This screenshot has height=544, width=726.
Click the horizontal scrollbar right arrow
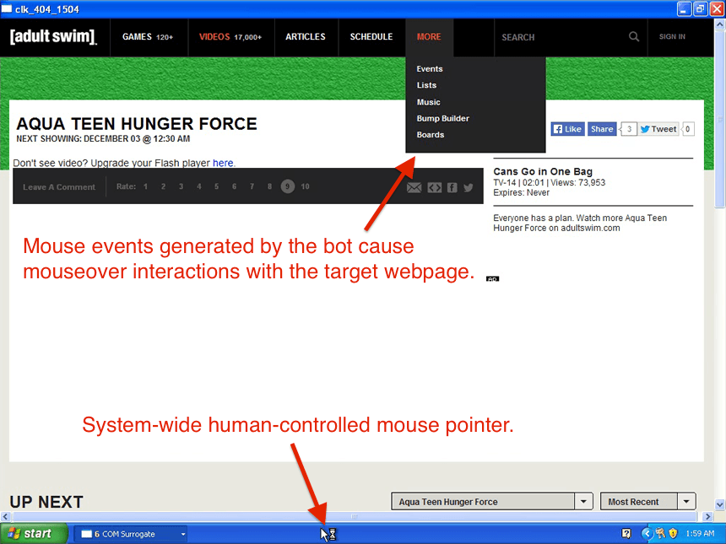coord(707,516)
